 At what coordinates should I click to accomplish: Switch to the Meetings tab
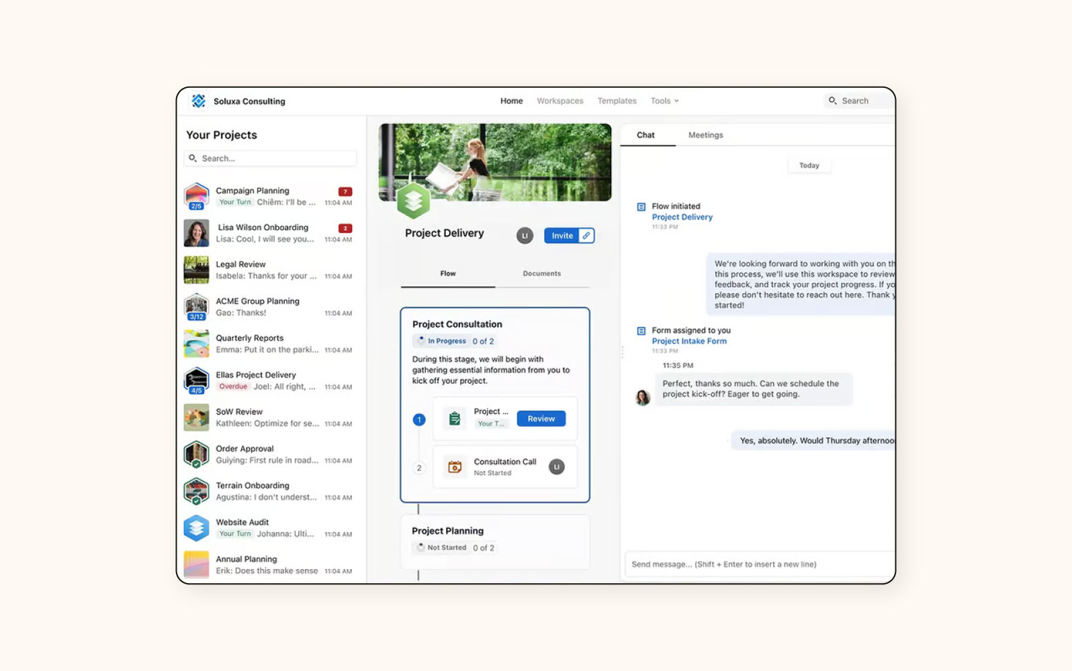[x=706, y=135]
